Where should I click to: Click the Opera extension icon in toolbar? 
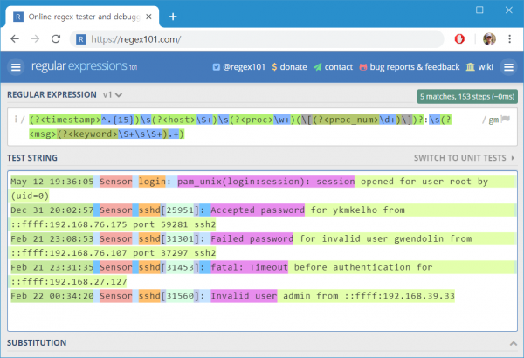pos(459,39)
